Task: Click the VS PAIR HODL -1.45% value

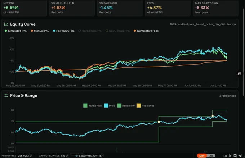Action: pyautogui.click(x=106, y=8)
